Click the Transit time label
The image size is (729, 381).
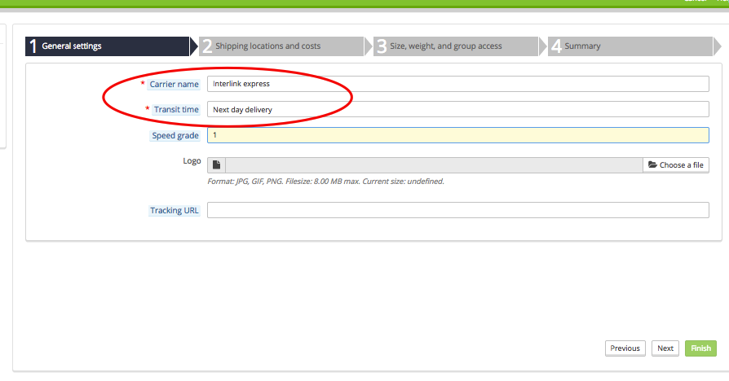[176, 110]
